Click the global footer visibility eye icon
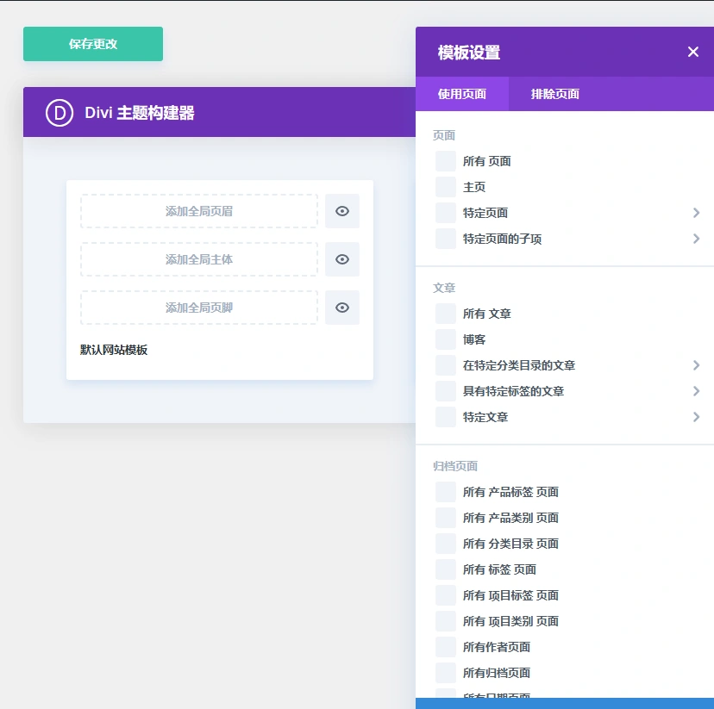Screen dimensions: 714x709 342,308
